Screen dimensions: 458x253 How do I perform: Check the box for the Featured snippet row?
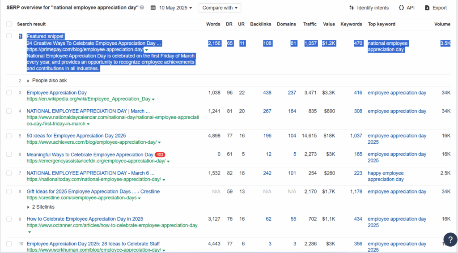[x=9, y=36]
